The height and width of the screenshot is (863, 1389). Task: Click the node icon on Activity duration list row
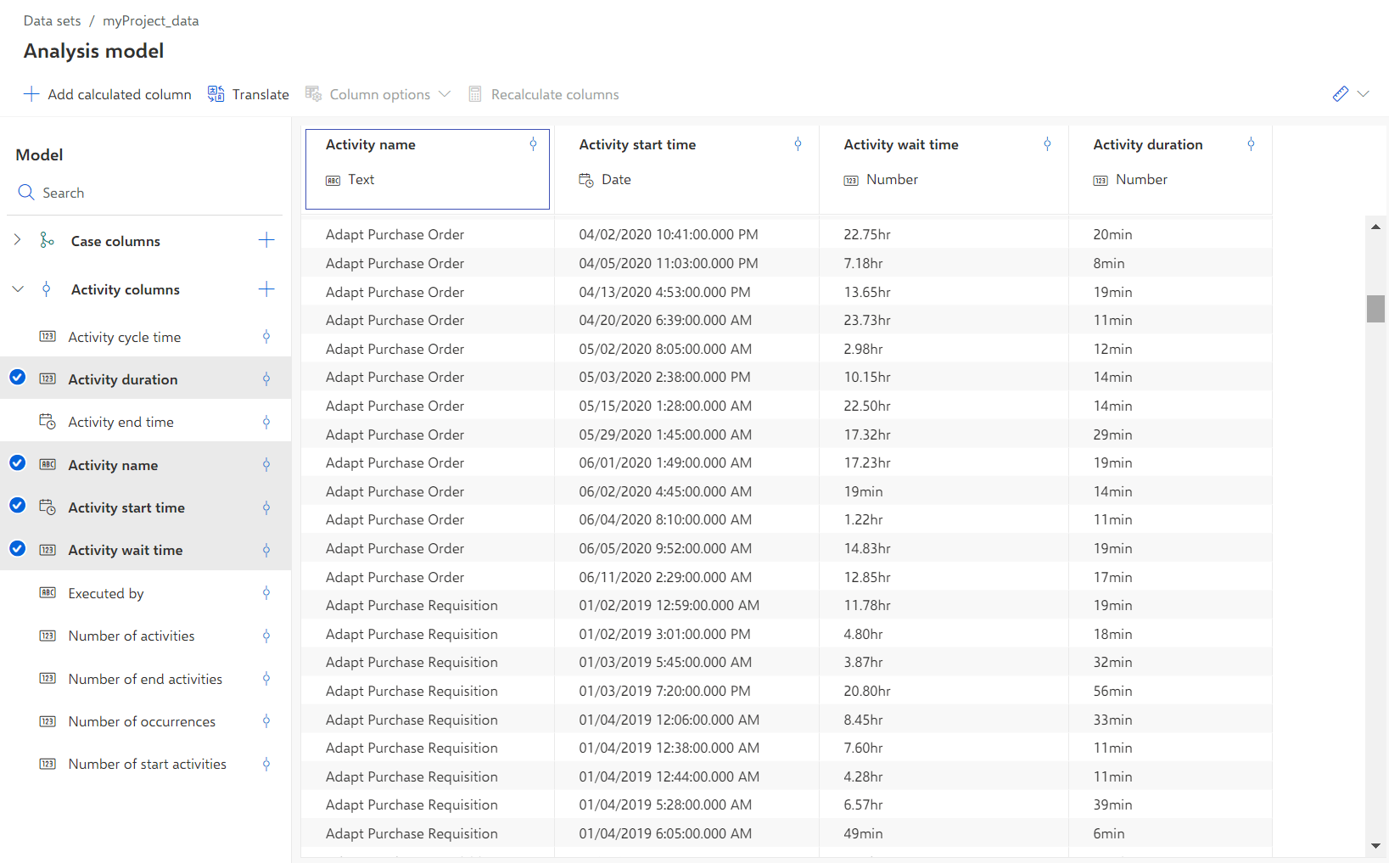(x=266, y=379)
